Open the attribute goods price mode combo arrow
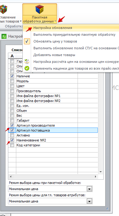Image resolution: width=119 pixels, height=216 pixels. [89, 201]
